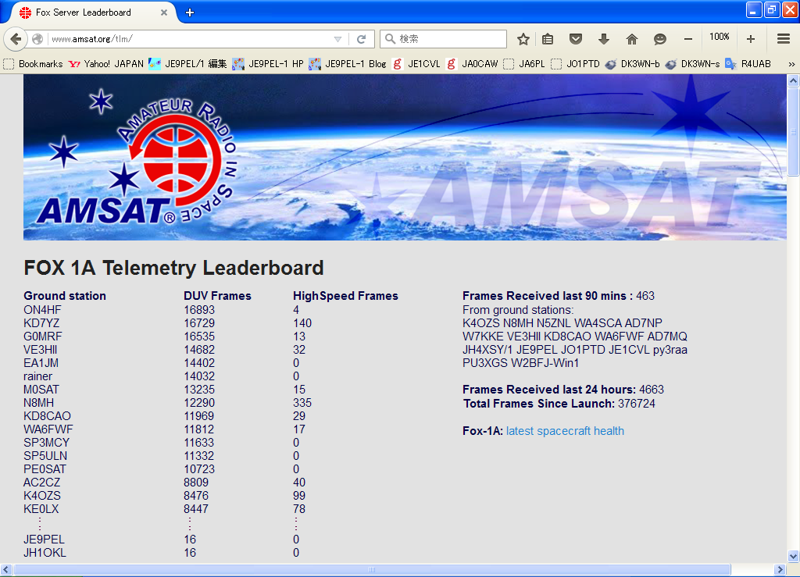Go to the home page icon
Image resolution: width=800 pixels, height=577 pixels.
(631, 39)
